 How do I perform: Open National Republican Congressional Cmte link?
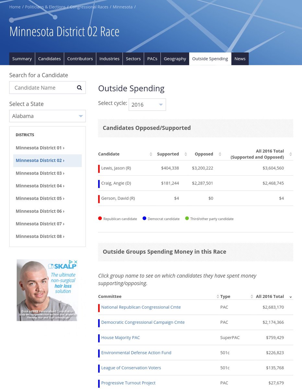point(141,307)
